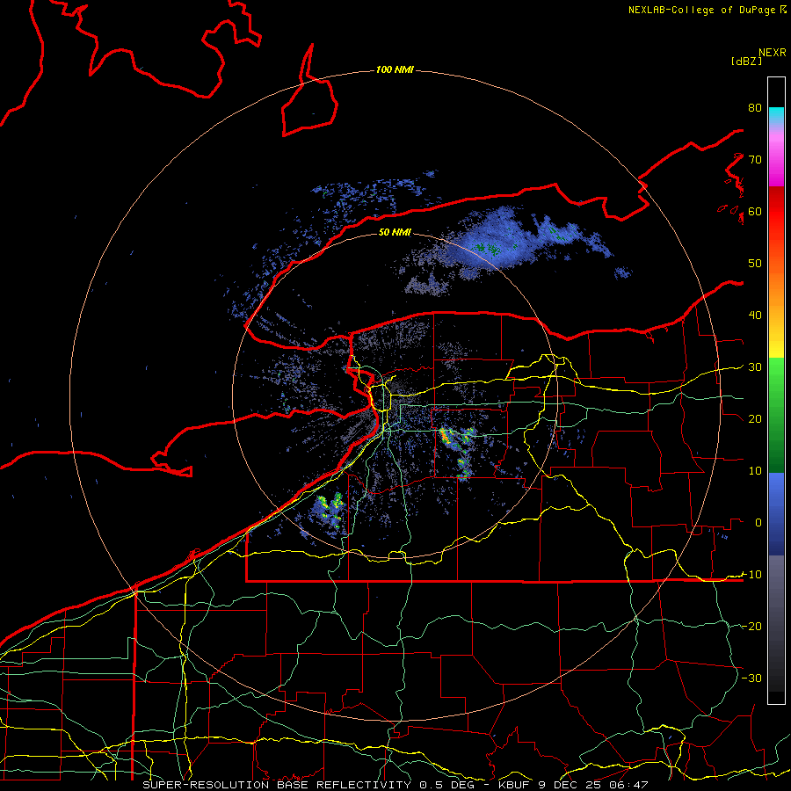
Task: Click the 20 value on the dBZ scale
Action: [755, 418]
